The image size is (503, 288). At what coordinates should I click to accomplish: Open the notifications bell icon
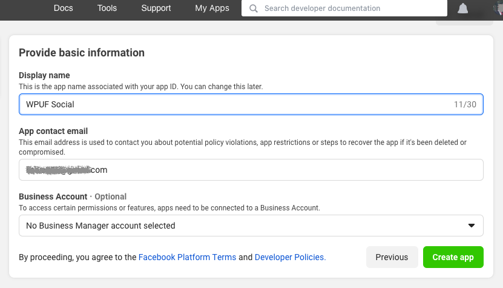pos(462,8)
